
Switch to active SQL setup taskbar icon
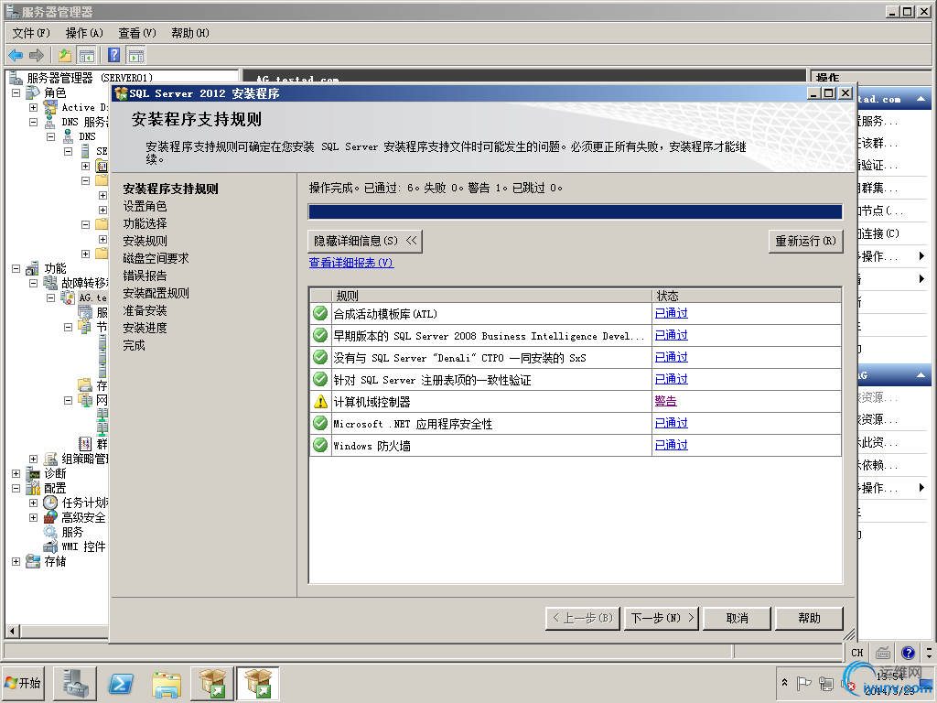click(x=258, y=684)
